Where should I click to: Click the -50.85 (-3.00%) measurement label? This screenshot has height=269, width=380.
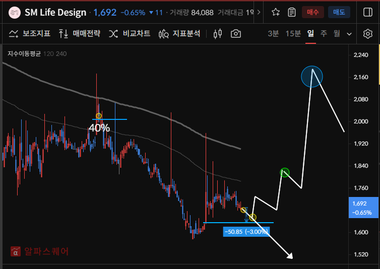(x=246, y=232)
